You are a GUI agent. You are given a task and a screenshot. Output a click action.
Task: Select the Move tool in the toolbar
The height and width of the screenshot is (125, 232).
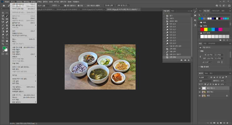(x=3, y=12)
